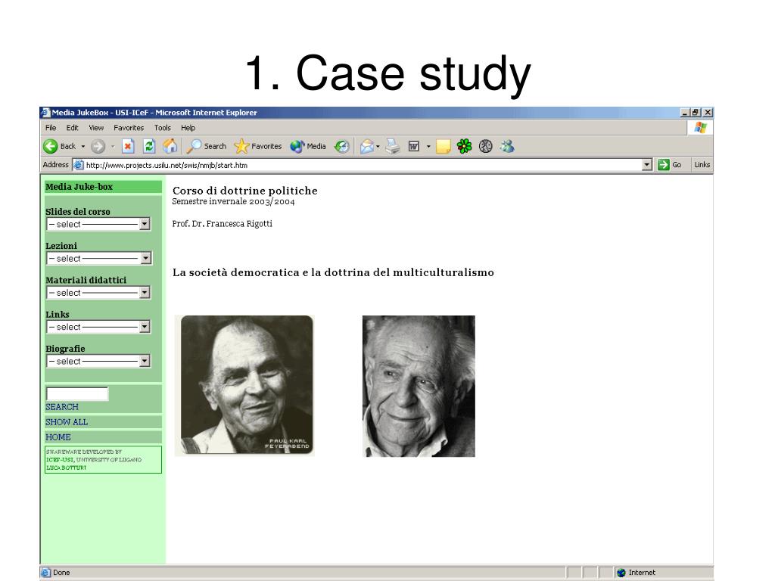This screenshot has width=775, height=581.
Task: Follow the LUCA BOTTURI link
Action: tap(67, 468)
